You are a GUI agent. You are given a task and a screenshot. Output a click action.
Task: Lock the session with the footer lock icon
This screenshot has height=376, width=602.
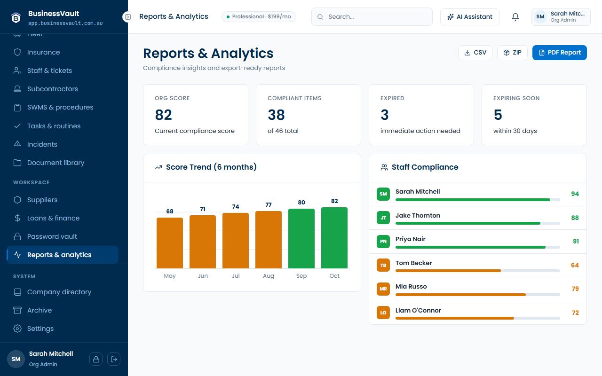pyautogui.click(x=96, y=359)
